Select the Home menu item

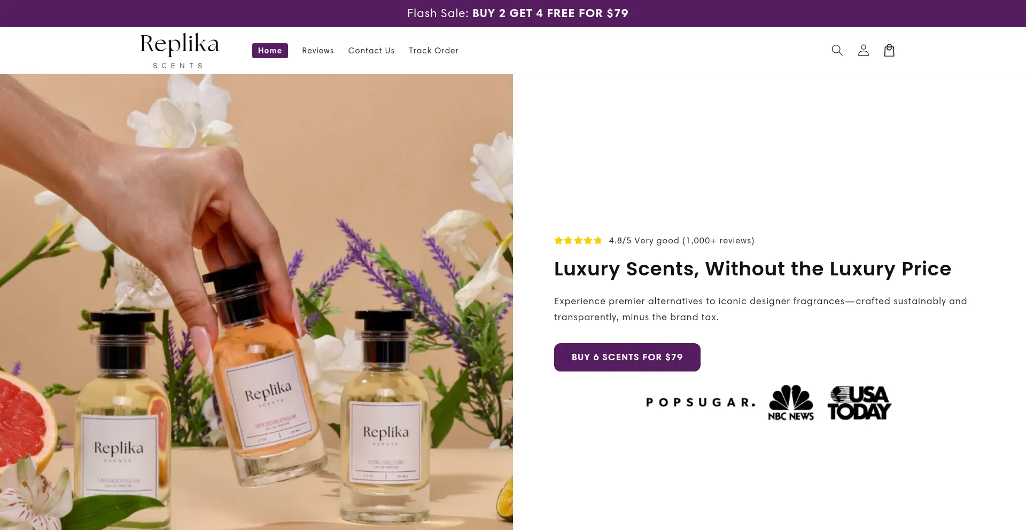(x=270, y=51)
